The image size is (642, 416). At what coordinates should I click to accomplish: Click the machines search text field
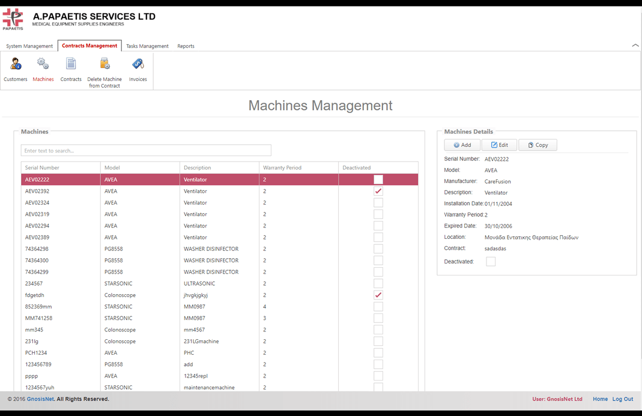[146, 151]
